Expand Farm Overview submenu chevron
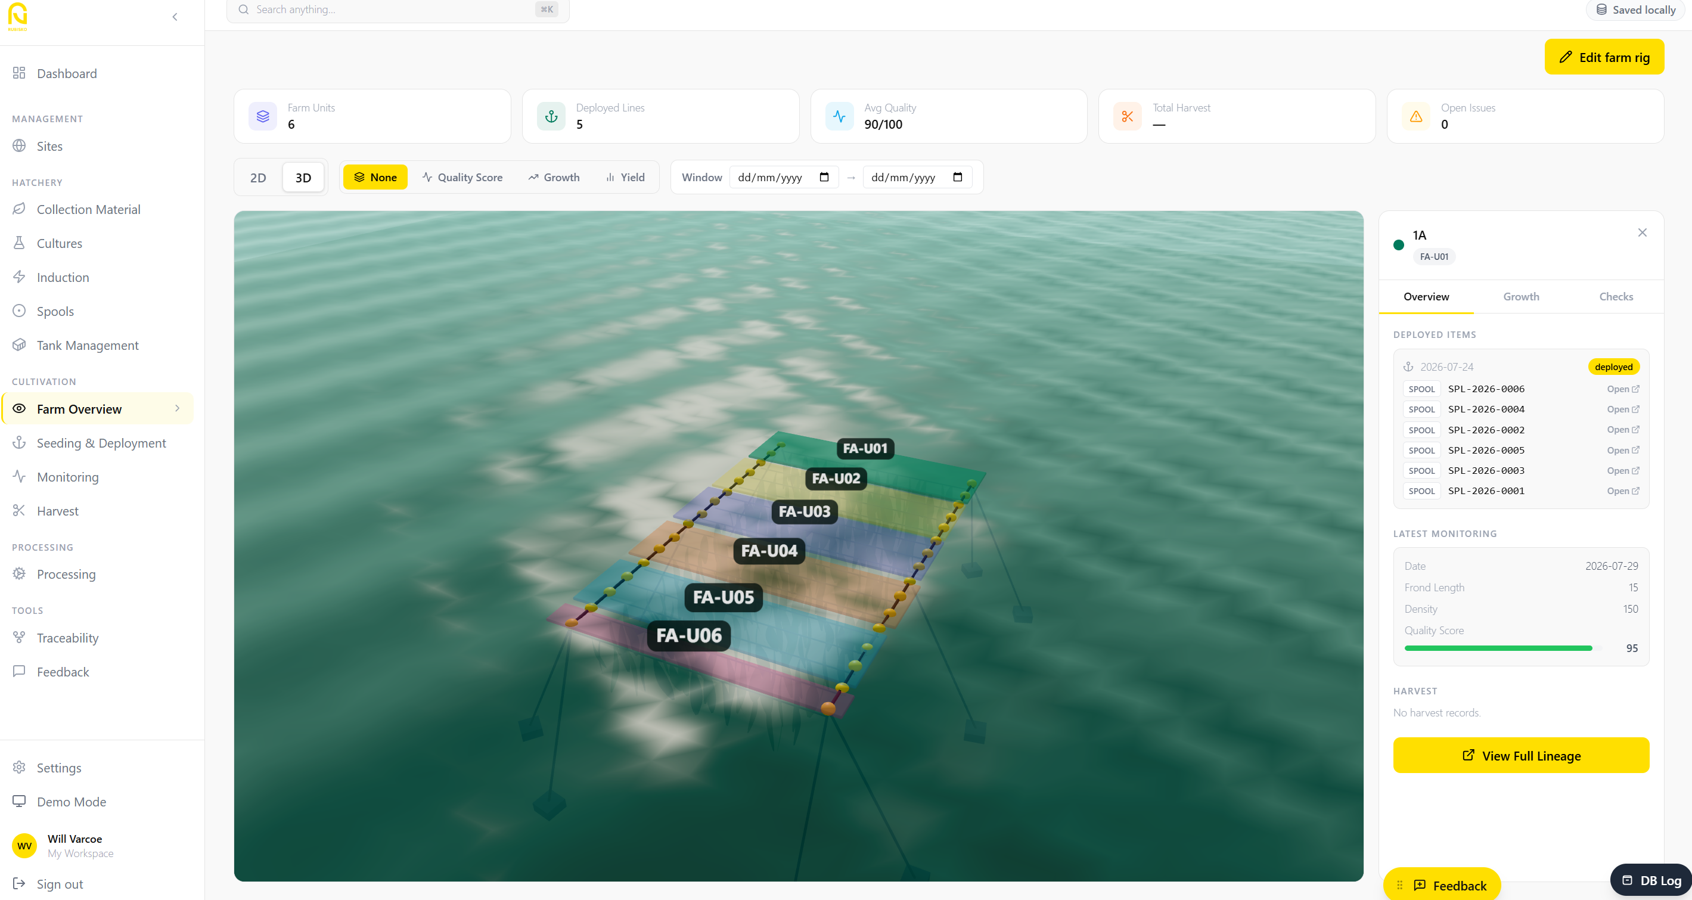 pyautogui.click(x=178, y=408)
